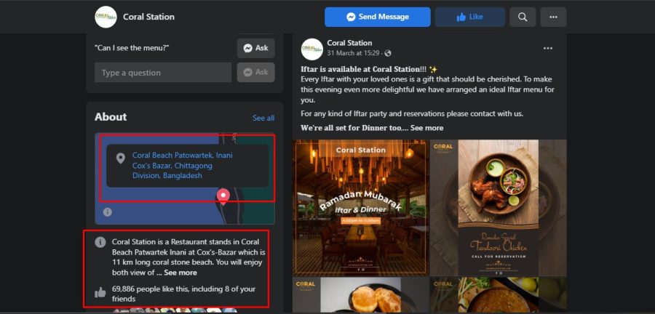This screenshot has width=655, height=314.
Task: Open the page more options ellipsis in header
Action: coord(554,17)
